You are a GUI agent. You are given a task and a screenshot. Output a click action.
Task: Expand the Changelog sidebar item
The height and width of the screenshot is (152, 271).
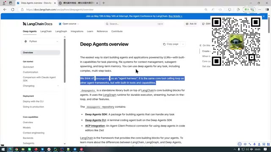pyautogui.click(x=41, y=86)
